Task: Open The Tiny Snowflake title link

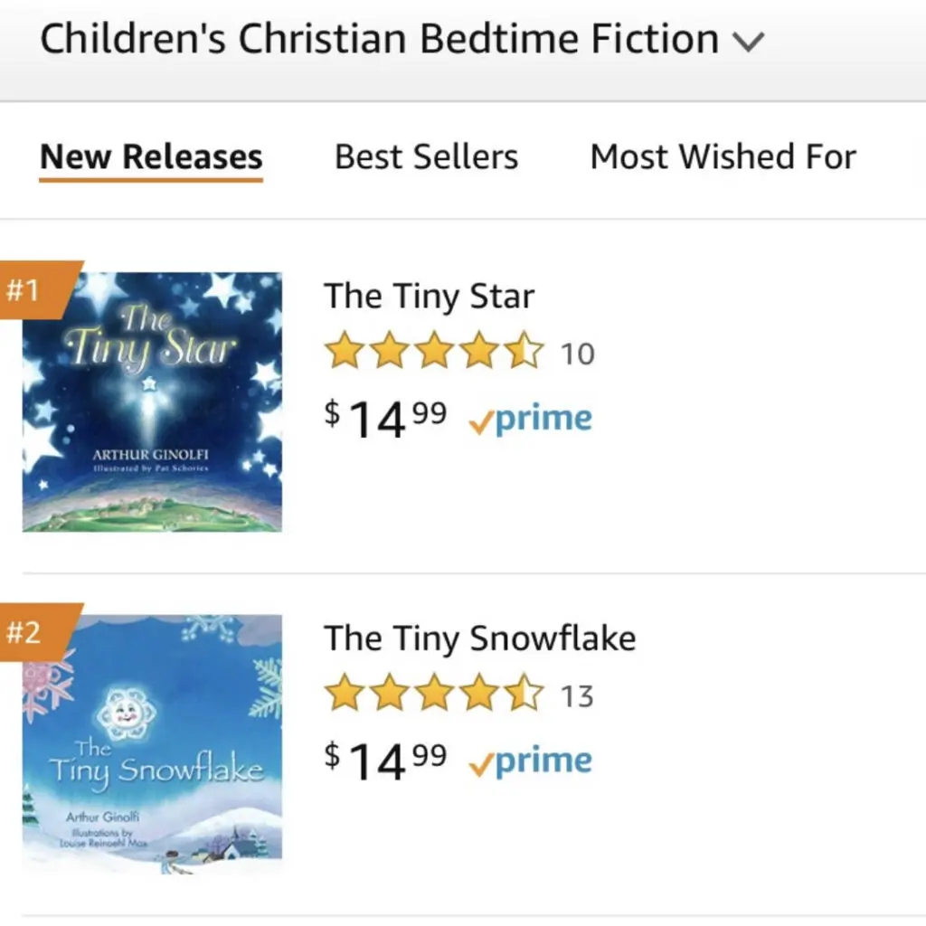Action: pos(479,638)
